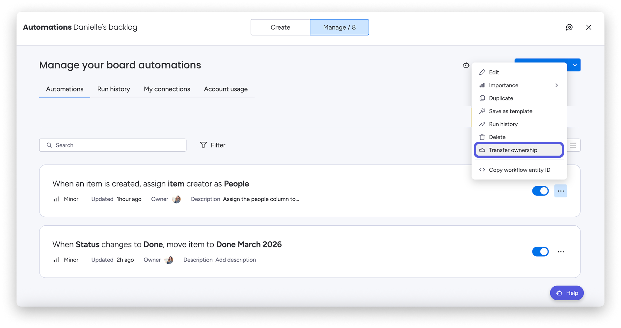
Task: Open the My connections tab
Action: pos(167,89)
